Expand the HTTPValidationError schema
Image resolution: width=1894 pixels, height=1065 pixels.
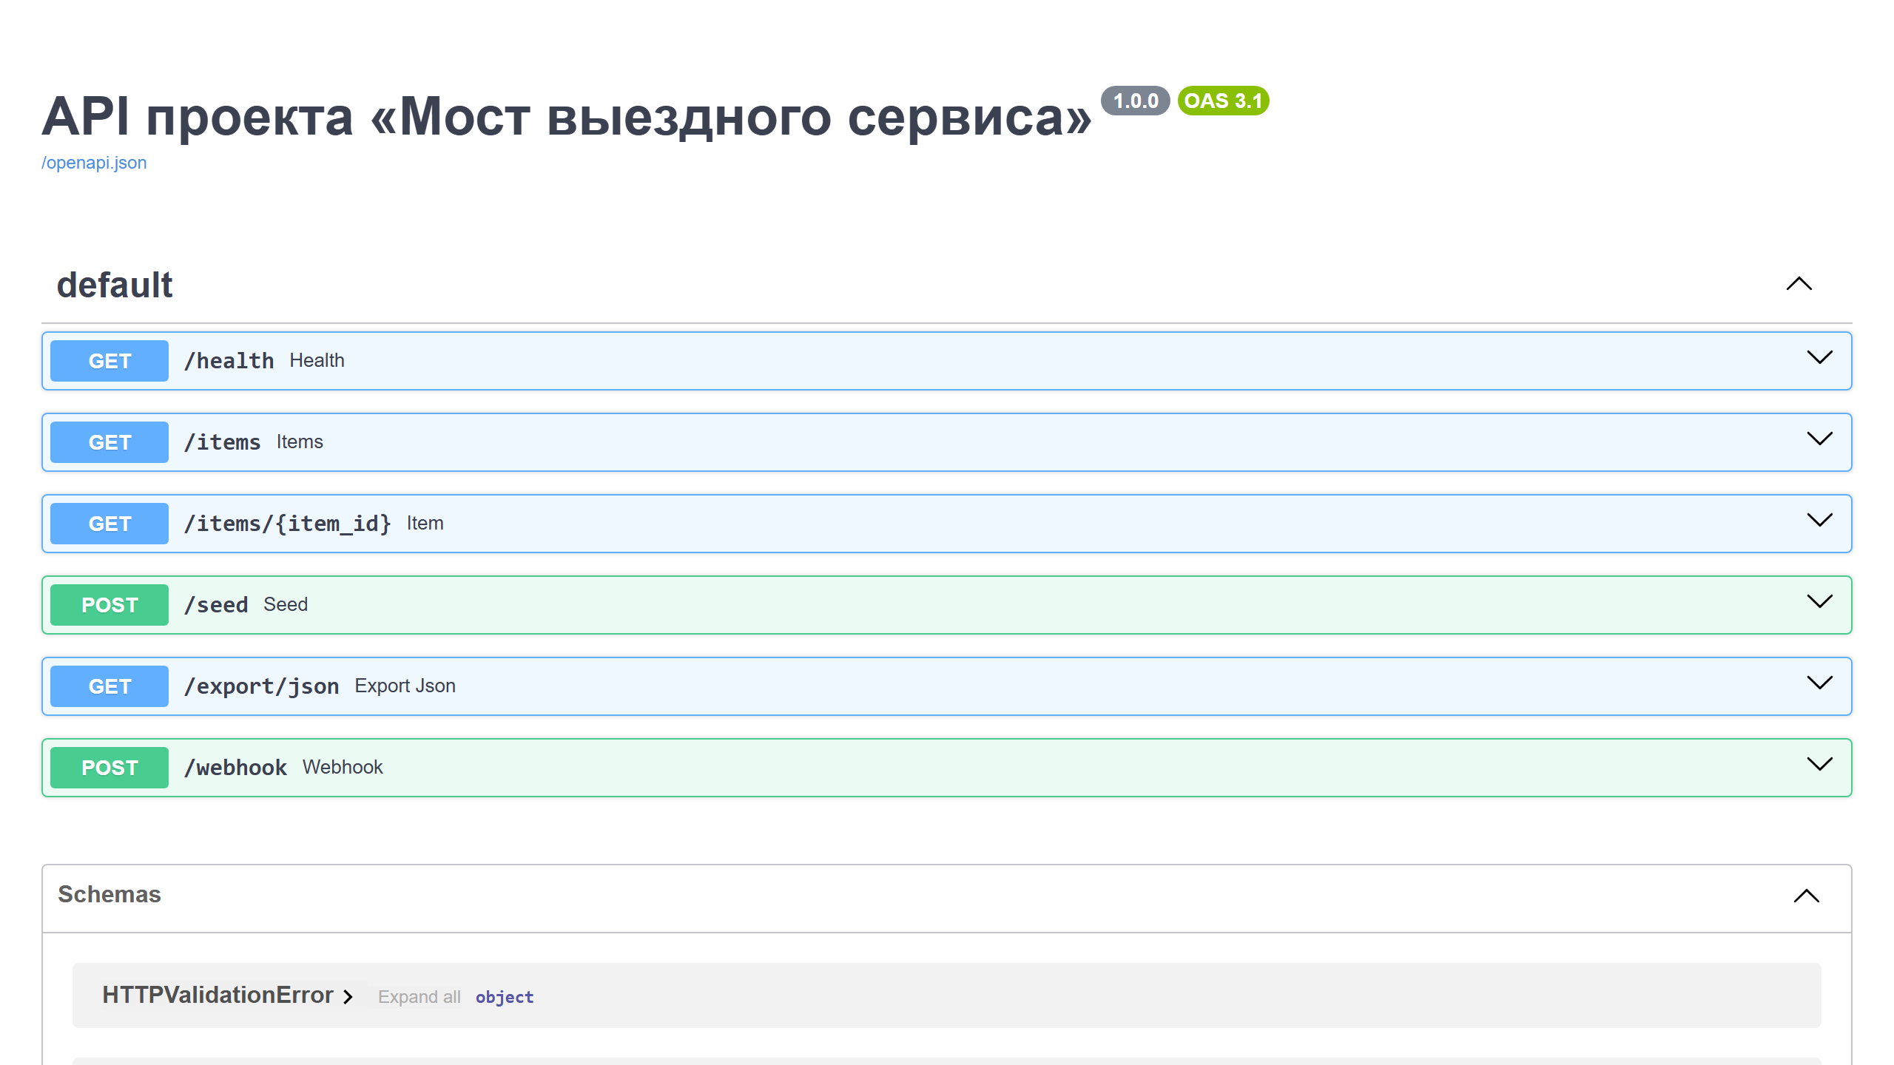218,995
